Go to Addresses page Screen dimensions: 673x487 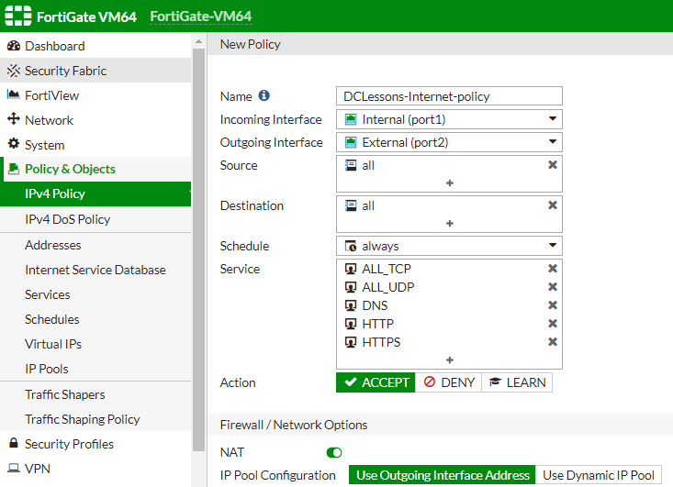click(x=95, y=245)
